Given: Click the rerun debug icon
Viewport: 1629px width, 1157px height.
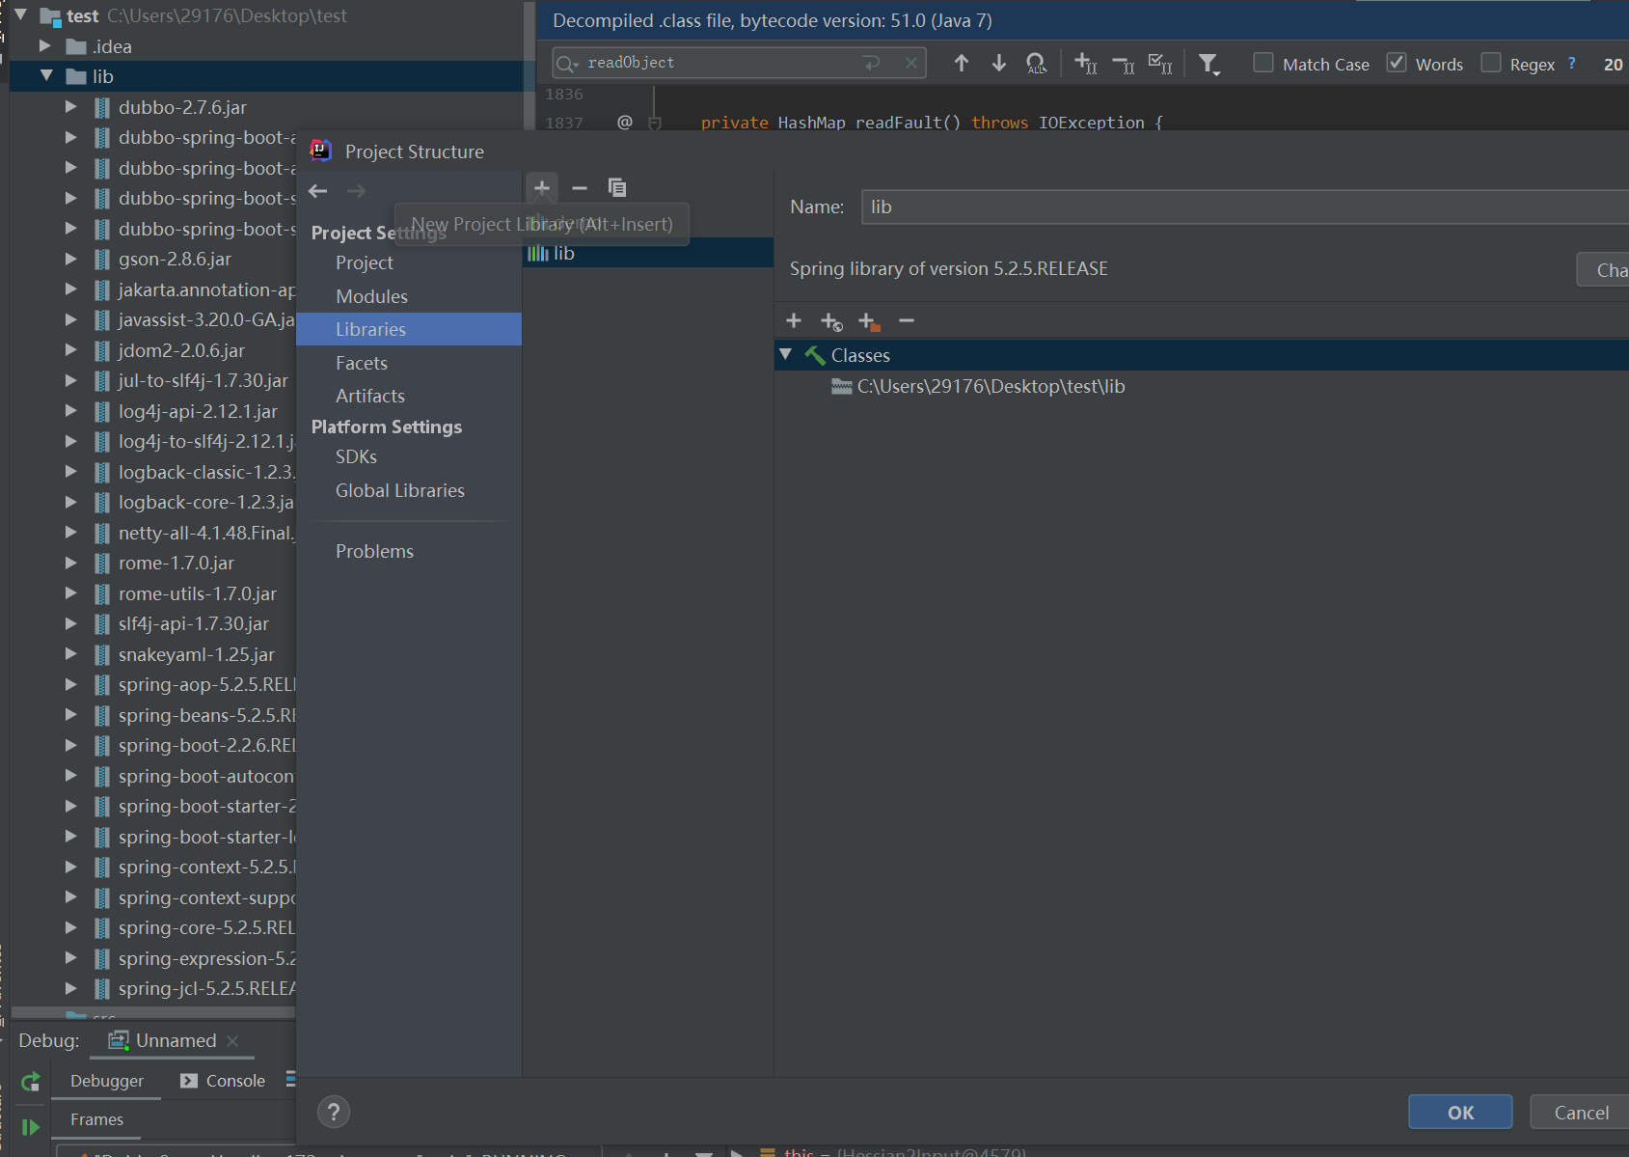Looking at the screenshot, I should [31, 1082].
